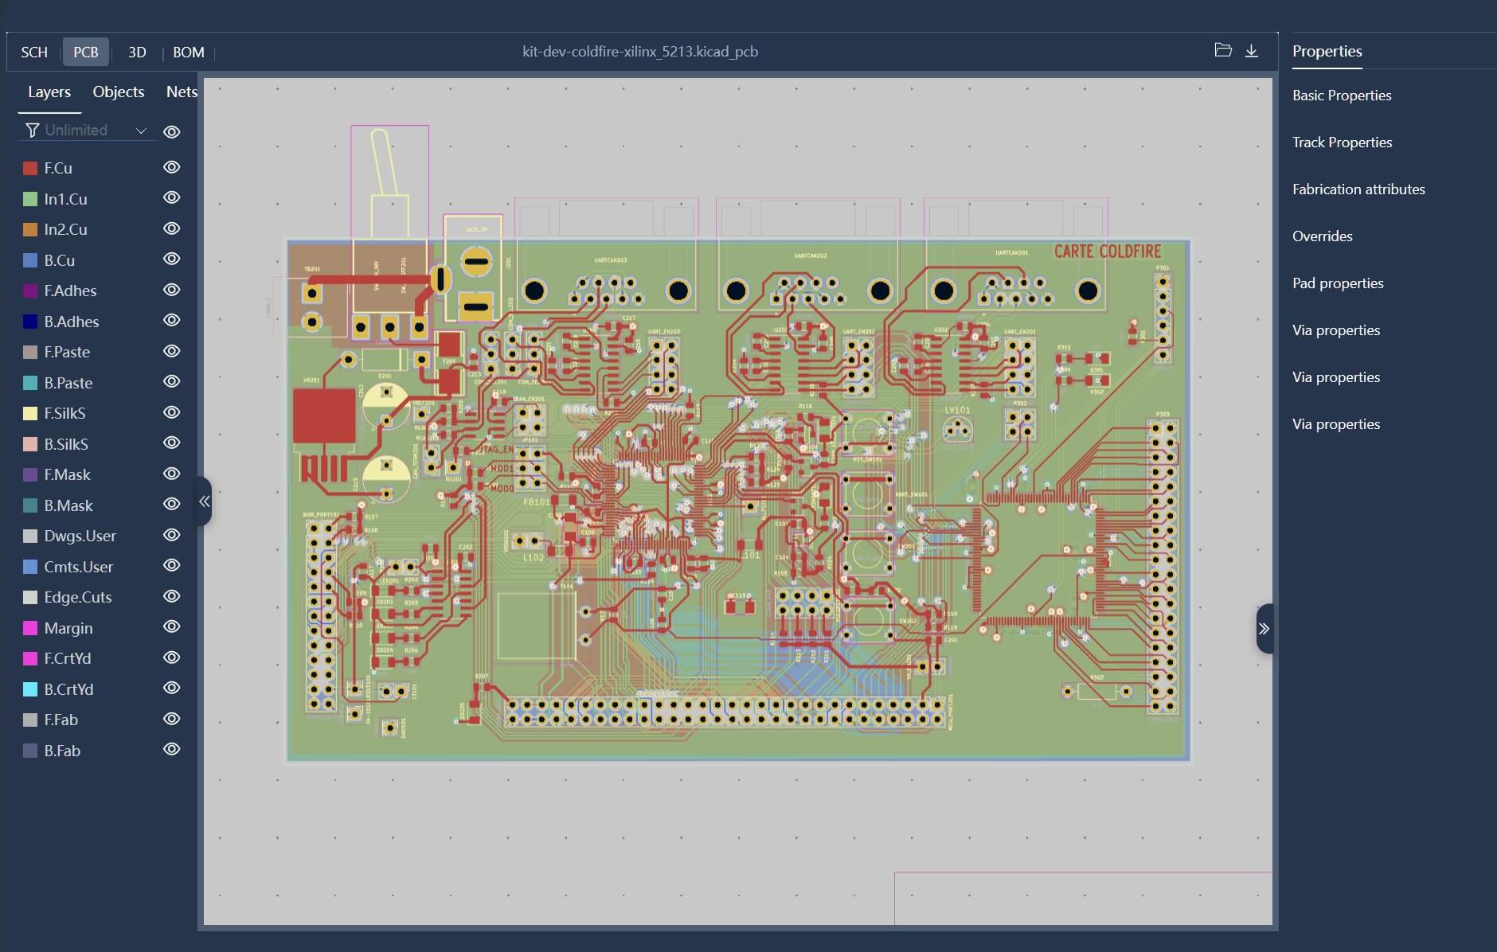Open Fabrication attributes section
This screenshot has width=1497, height=952.
pyautogui.click(x=1358, y=189)
